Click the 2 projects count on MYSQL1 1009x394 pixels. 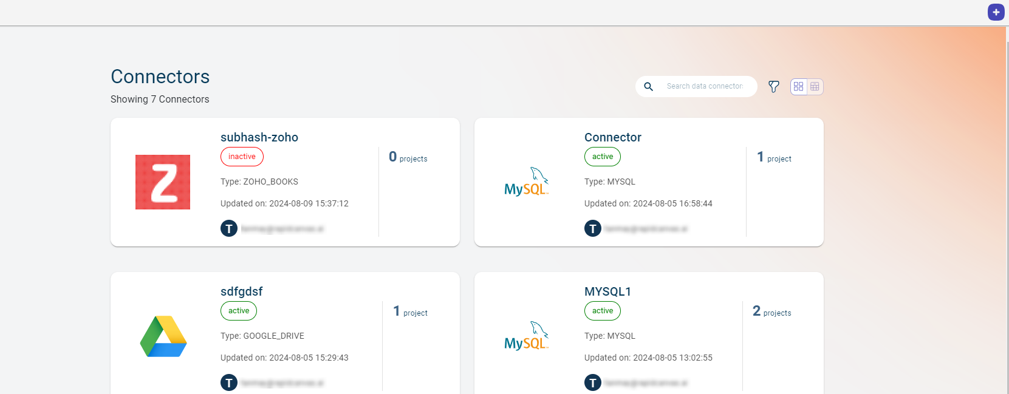pos(771,311)
